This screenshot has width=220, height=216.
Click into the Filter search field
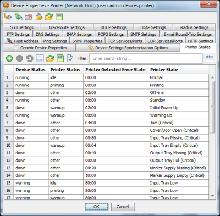point(146,58)
